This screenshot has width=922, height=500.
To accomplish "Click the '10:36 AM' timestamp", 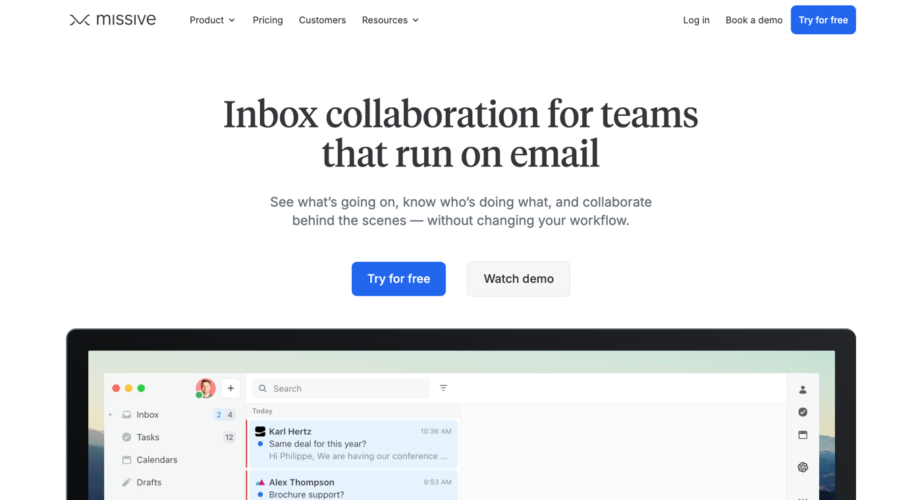I will [x=436, y=432].
